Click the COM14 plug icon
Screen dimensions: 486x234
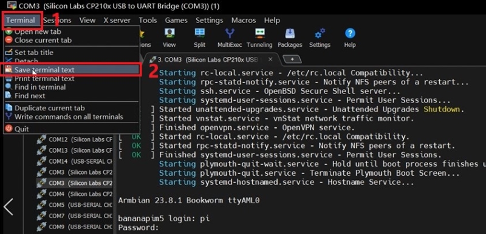click(x=41, y=161)
